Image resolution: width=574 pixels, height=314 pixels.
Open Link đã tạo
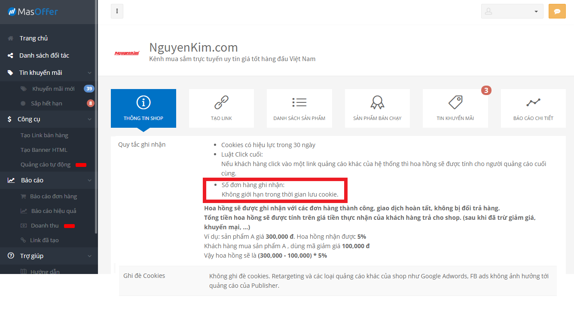[44, 240]
